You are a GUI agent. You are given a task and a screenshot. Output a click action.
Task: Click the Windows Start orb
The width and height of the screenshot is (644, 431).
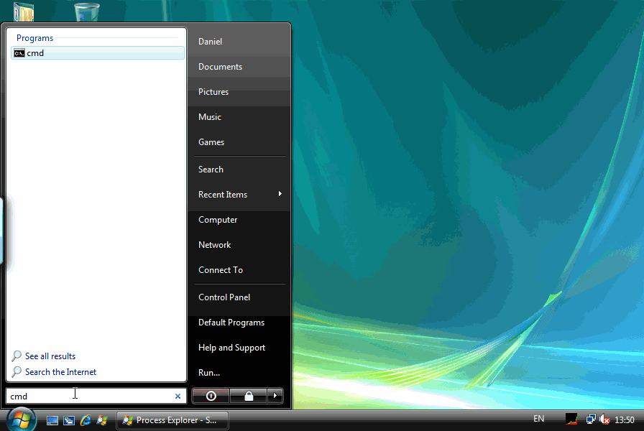click(x=20, y=419)
